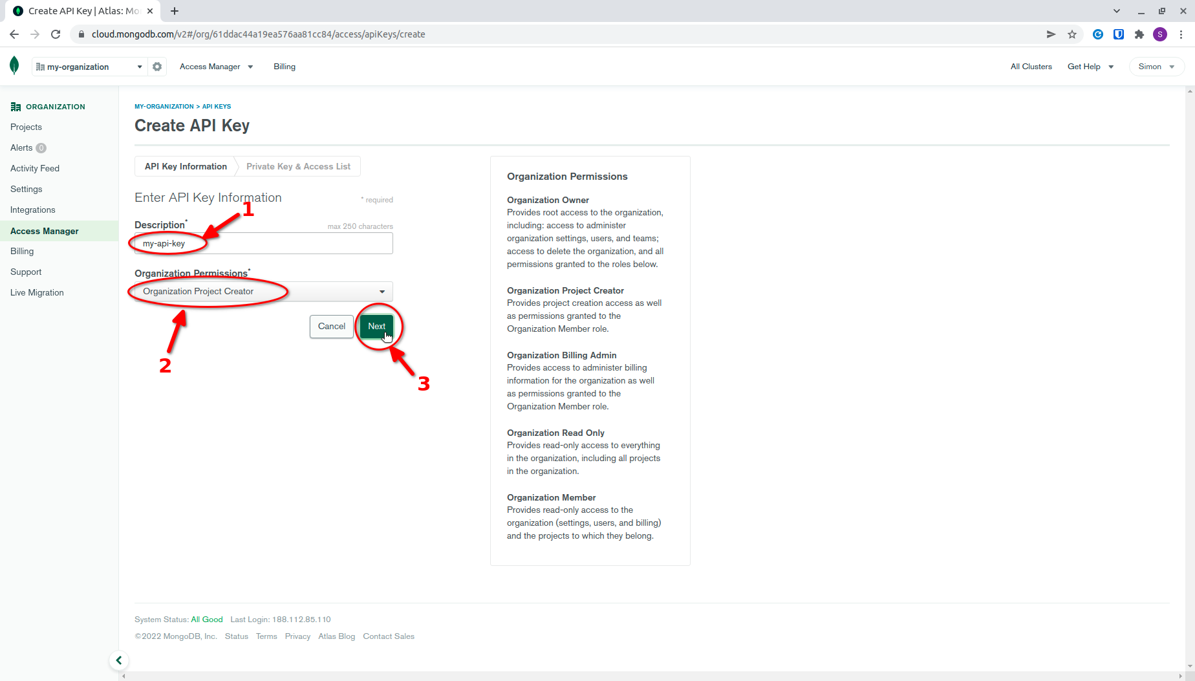Open the Privacy footer link
Screen dimensions: 1195x681
(x=297, y=636)
